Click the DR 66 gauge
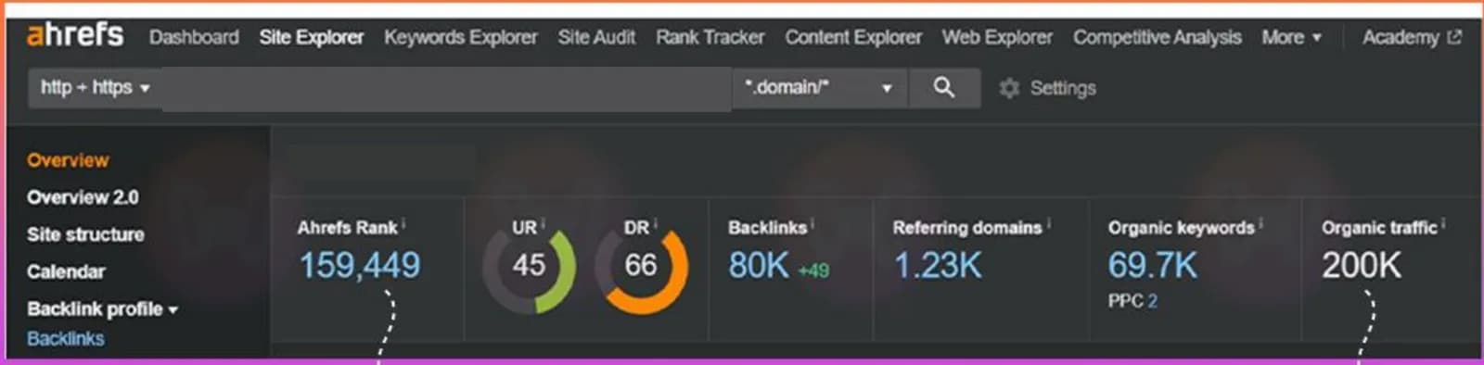The image size is (1484, 365). [x=641, y=267]
